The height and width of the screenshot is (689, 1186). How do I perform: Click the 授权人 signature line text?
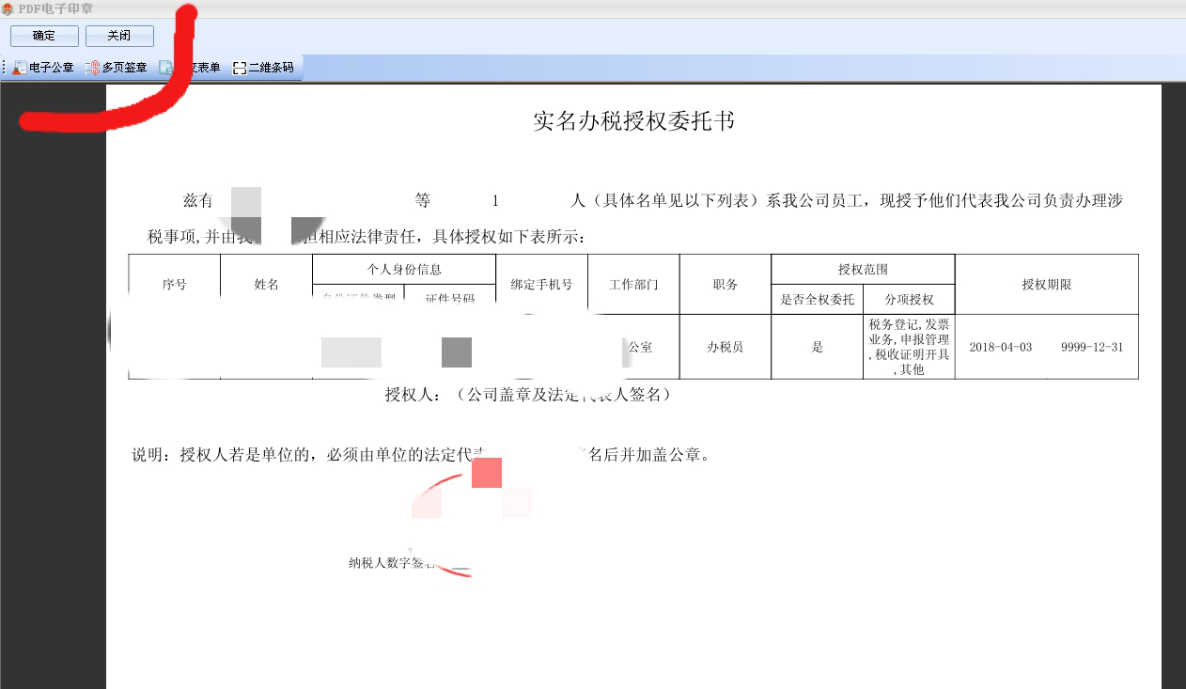[x=529, y=396]
